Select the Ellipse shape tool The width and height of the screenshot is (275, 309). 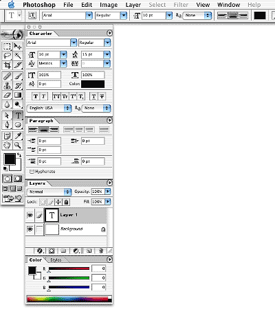[x=18, y=125]
